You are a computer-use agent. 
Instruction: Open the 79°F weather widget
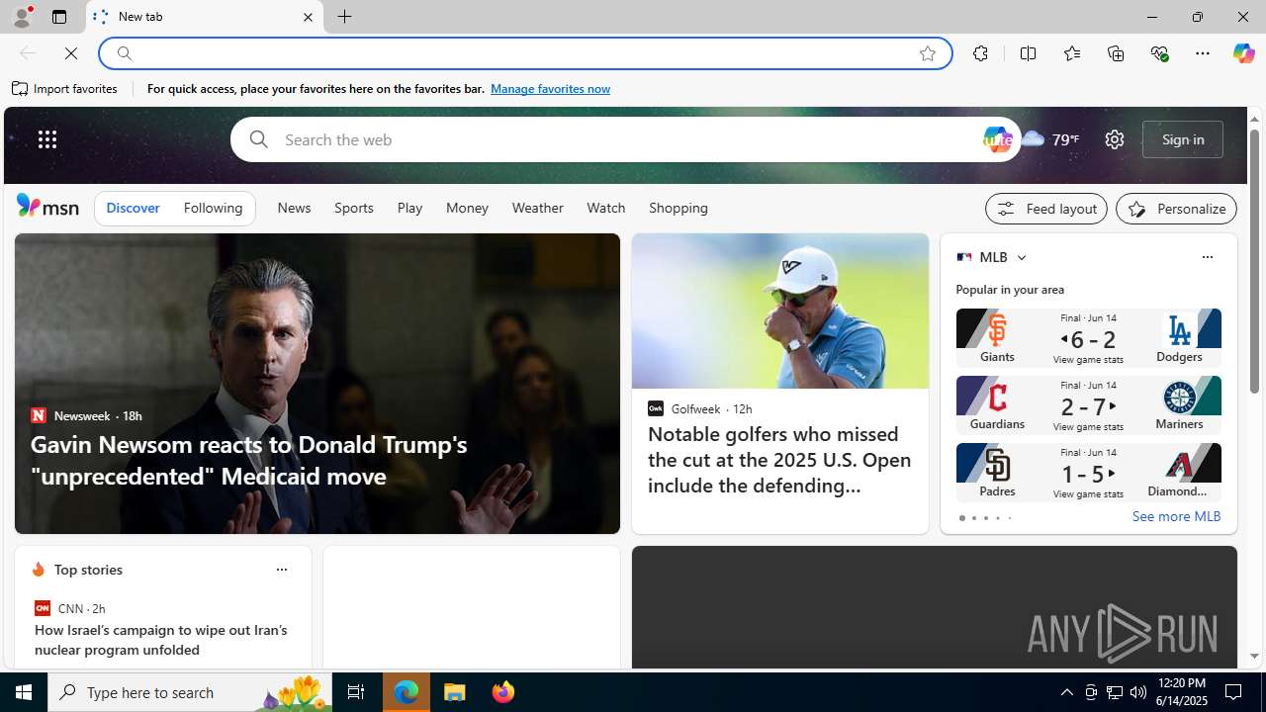click(x=1050, y=139)
